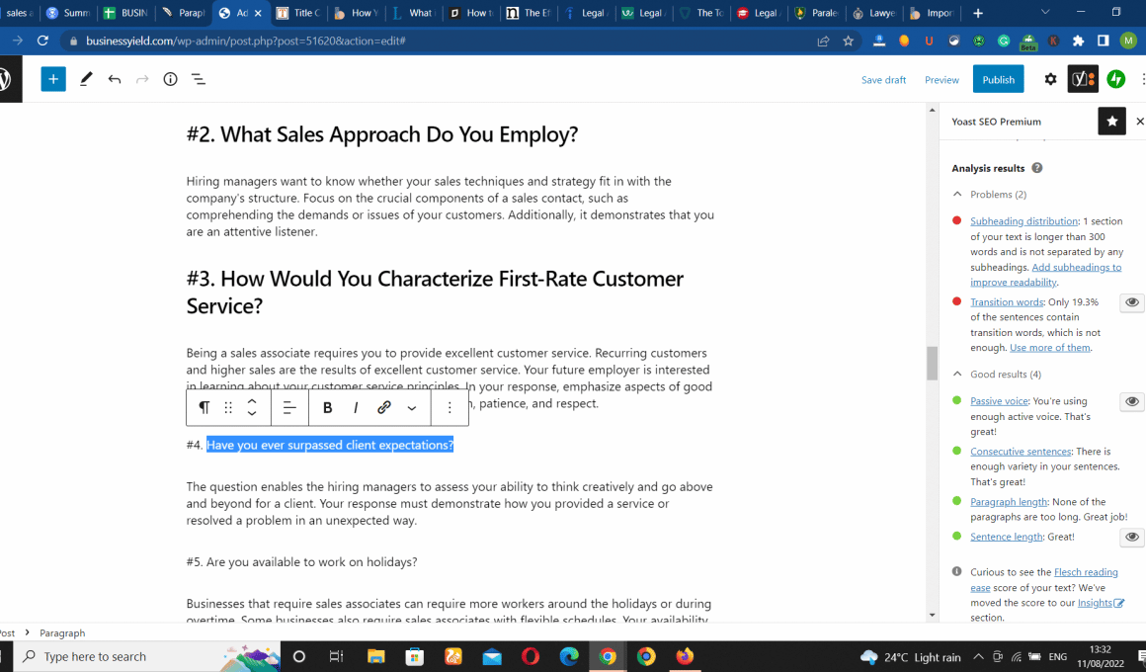
Task: Open post Details info icon
Action: pos(170,79)
